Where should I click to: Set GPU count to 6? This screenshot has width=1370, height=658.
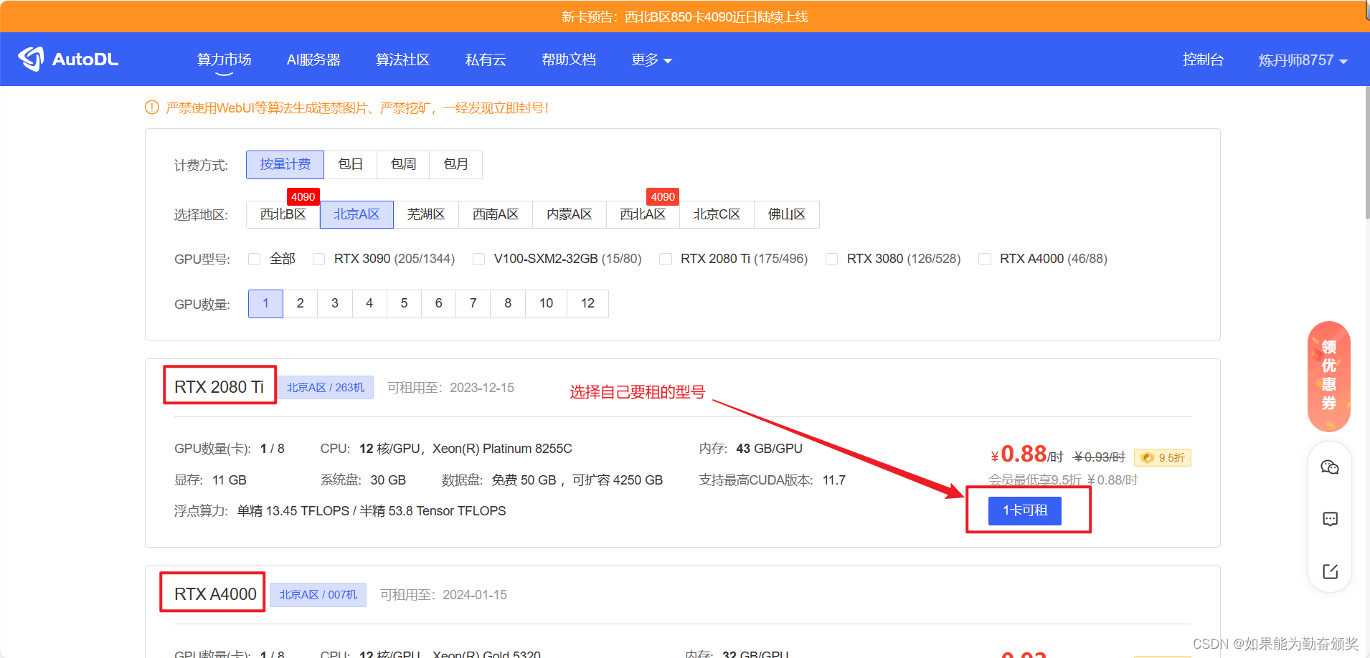pyautogui.click(x=439, y=303)
